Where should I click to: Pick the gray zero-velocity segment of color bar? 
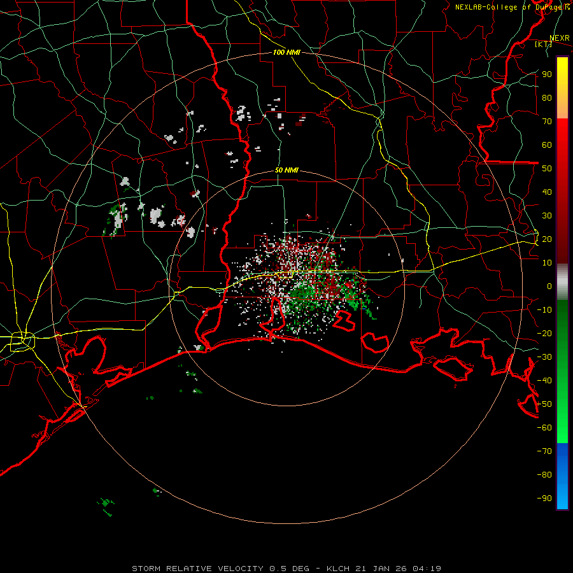(x=562, y=281)
